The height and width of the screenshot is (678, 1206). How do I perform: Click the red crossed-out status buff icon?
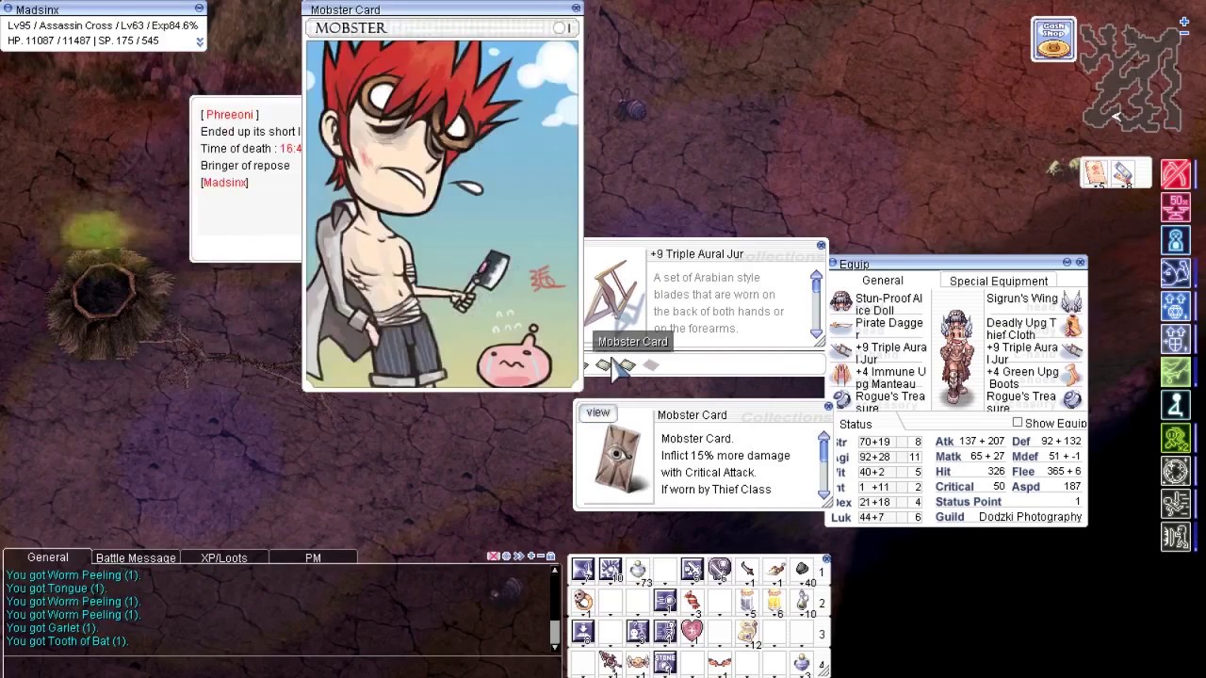click(x=1175, y=174)
